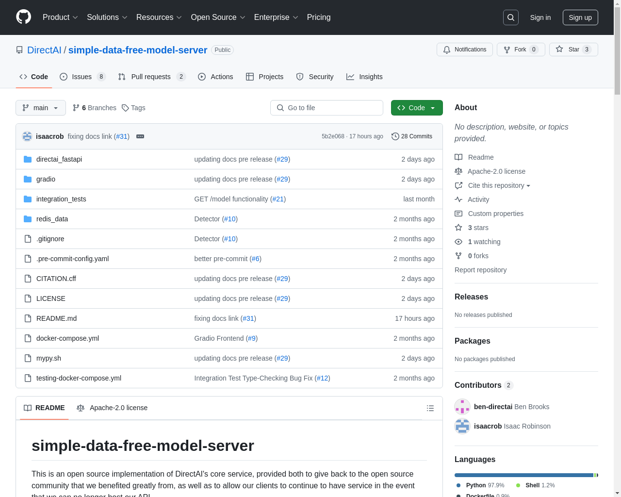This screenshot has width=621, height=497.
Task: View the 6 Branches link
Action: 95,108
